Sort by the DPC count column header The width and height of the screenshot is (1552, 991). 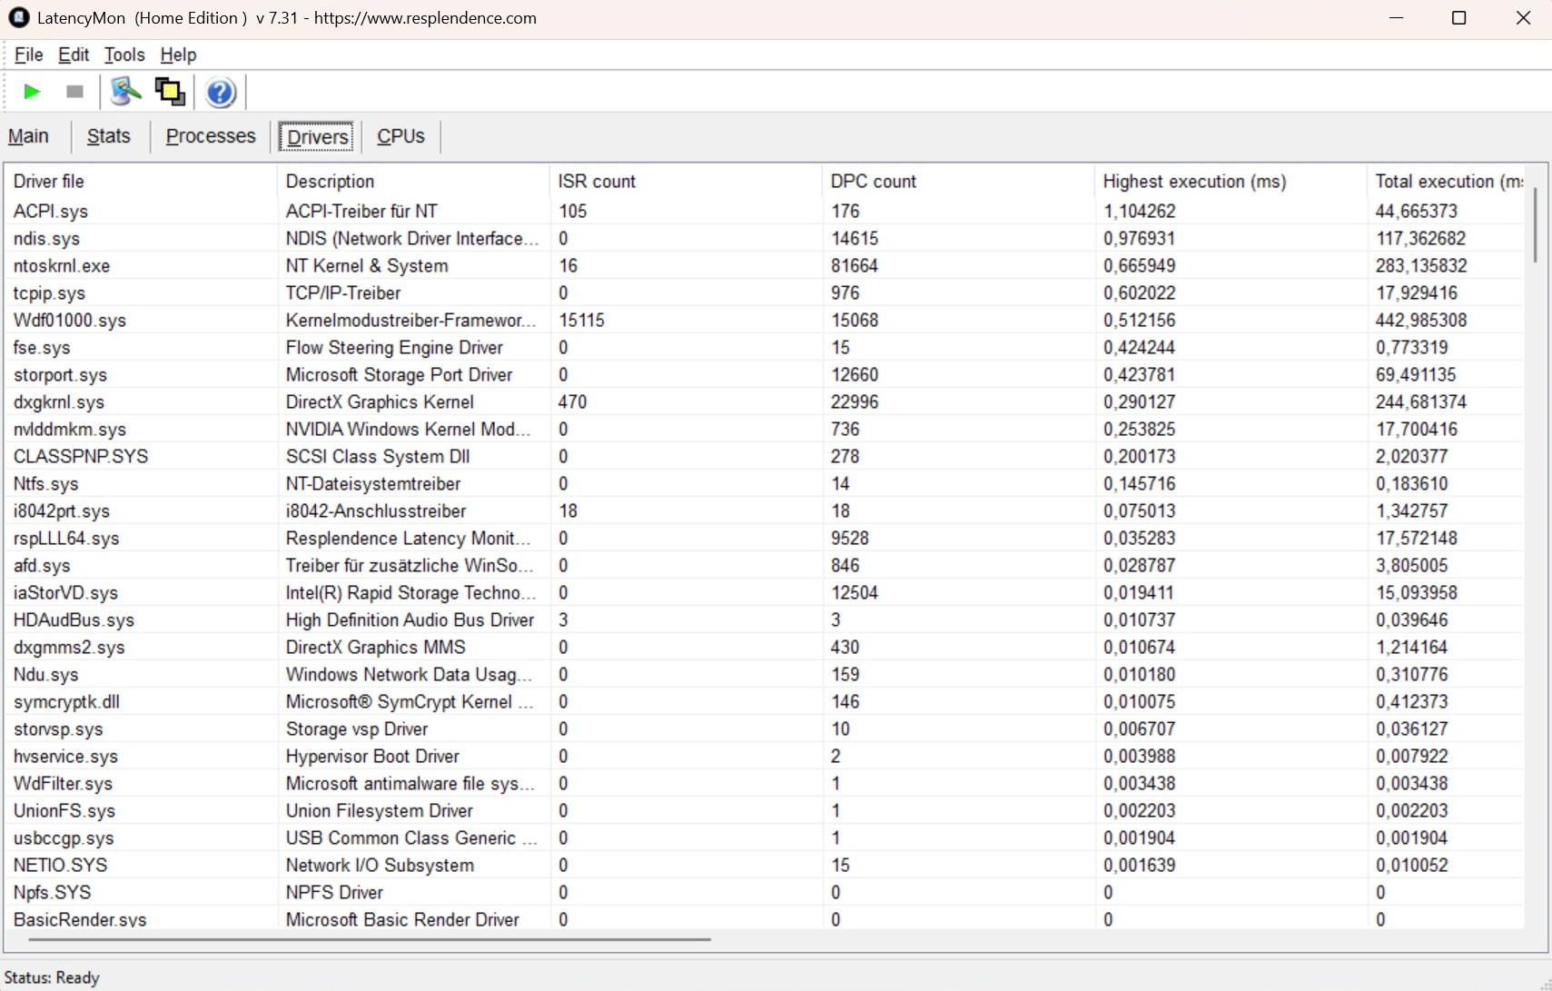(x=958, y=182)
